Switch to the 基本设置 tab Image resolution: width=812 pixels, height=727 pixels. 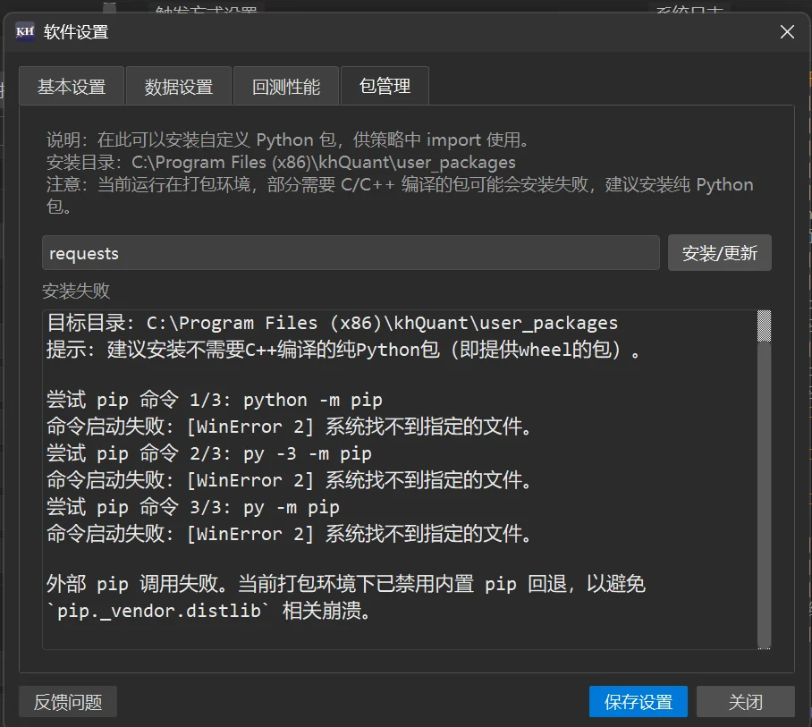(x=72, y=87)
